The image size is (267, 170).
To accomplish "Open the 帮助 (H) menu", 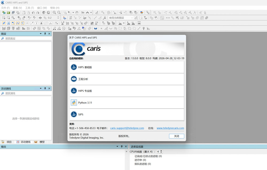I will pyautogui.click(x=55, y=8).
